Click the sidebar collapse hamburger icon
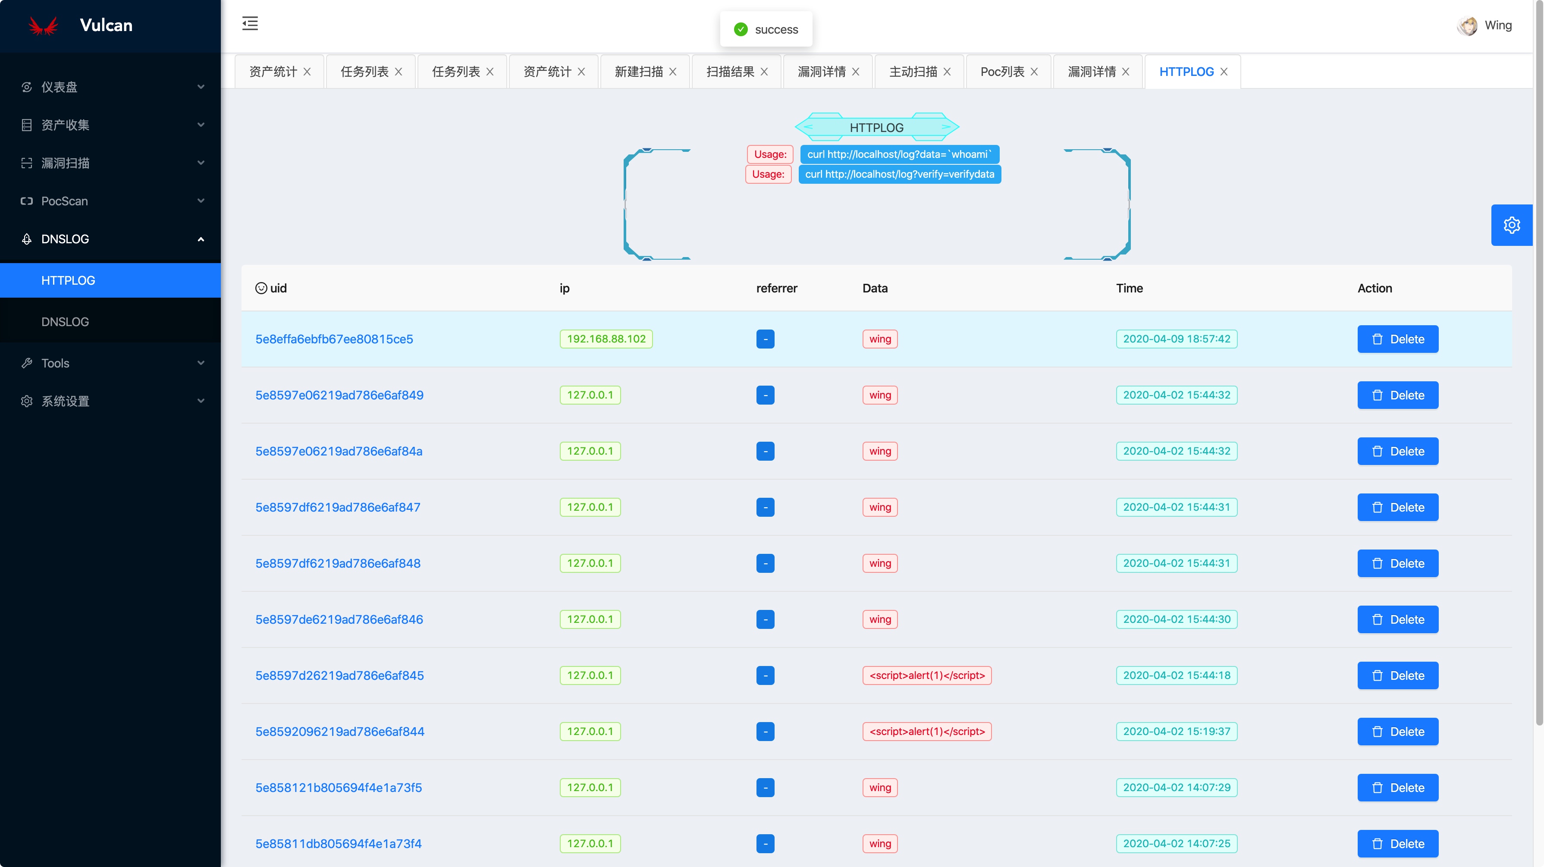 click(250, 24)
